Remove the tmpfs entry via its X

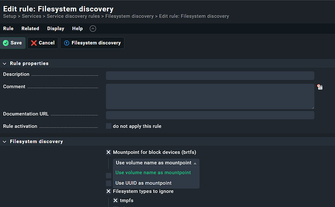click(116, 200)
